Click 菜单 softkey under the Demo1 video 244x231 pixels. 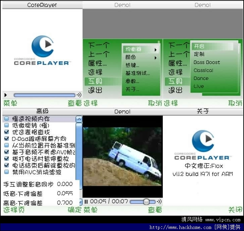pos(91,210)
